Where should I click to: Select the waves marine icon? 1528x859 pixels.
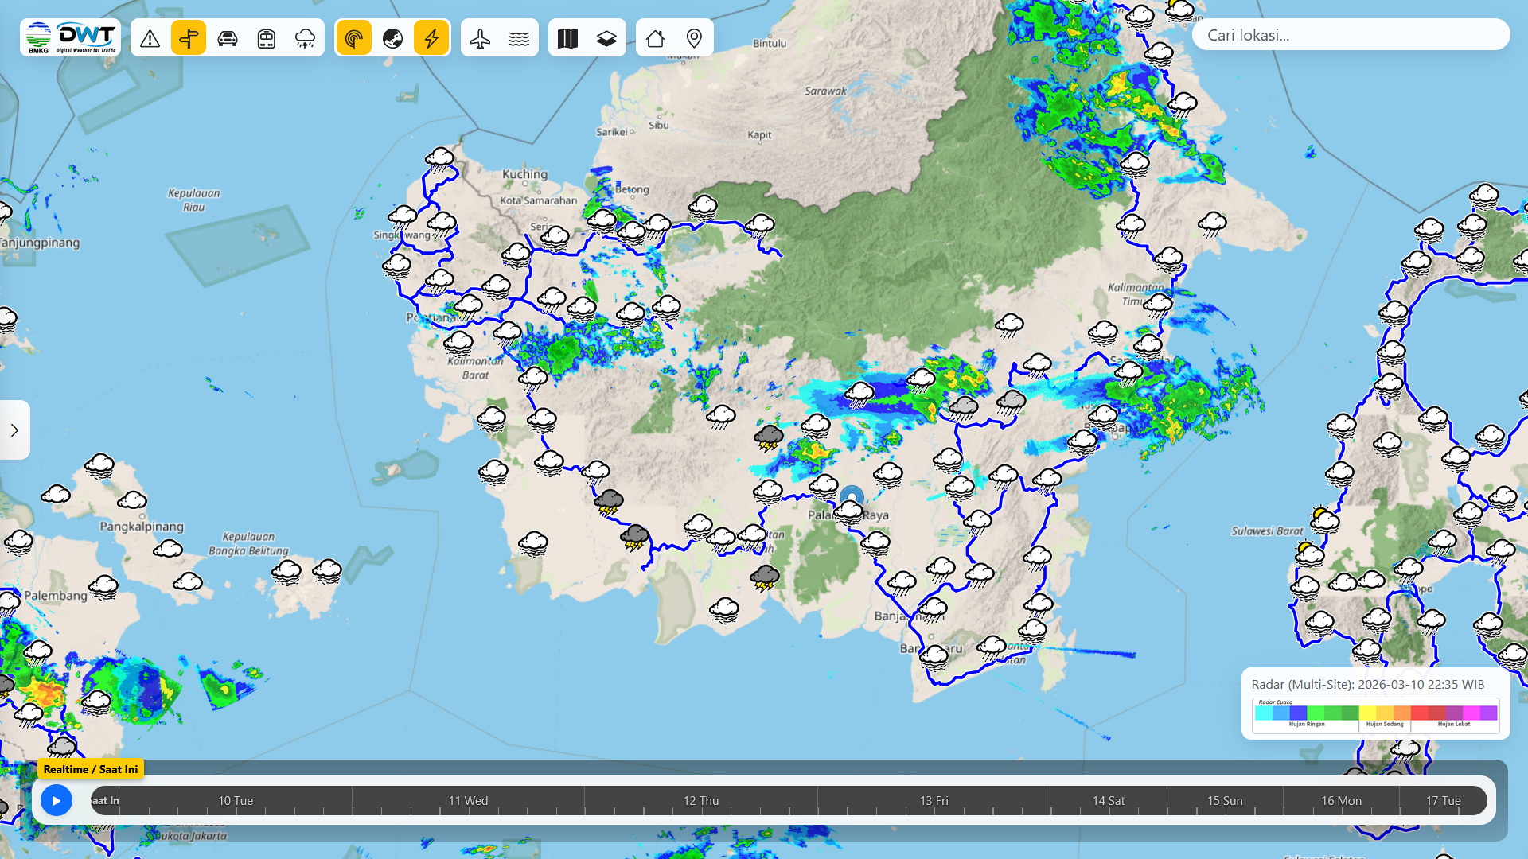pos(519,38)
